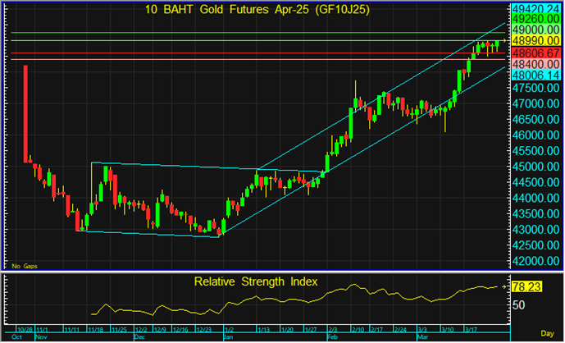This screenshot has height=343, width=565.
Task: Select the chart title GF10J25 text
Action: pos(342,10)
